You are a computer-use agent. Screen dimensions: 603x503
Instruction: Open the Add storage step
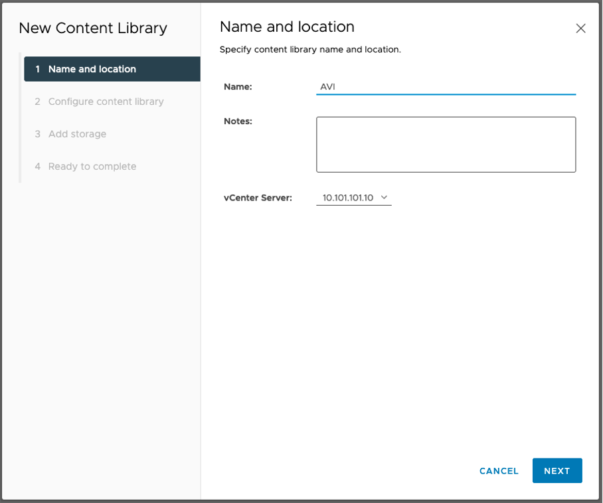77,133
